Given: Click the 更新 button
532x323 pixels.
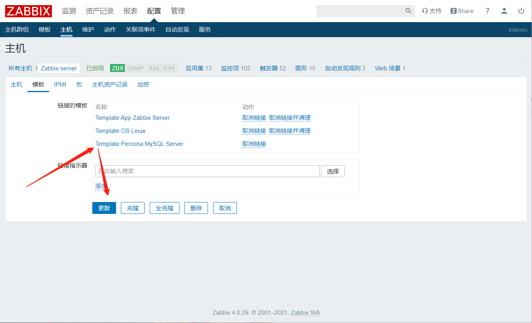Looking at the screenshot, I should pos(104,208).
